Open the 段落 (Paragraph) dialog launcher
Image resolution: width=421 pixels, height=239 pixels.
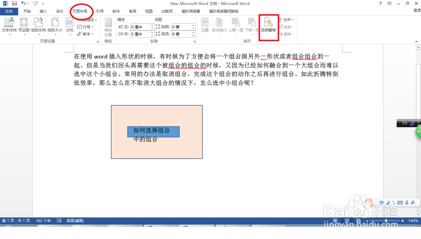click(195, 42)
